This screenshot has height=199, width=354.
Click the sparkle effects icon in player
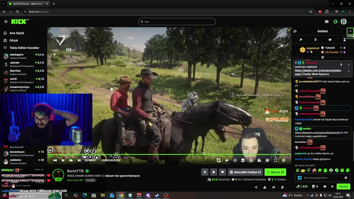[227, 160]
